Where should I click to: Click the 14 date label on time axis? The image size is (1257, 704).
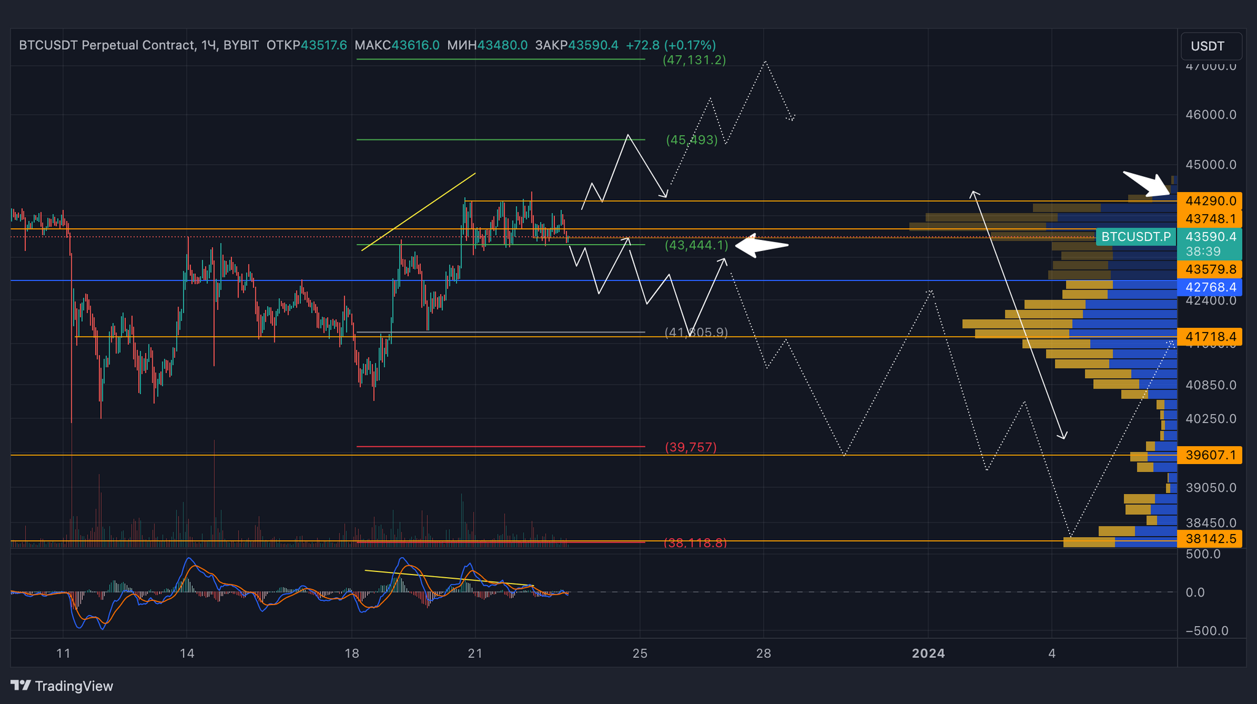[187, 653]
